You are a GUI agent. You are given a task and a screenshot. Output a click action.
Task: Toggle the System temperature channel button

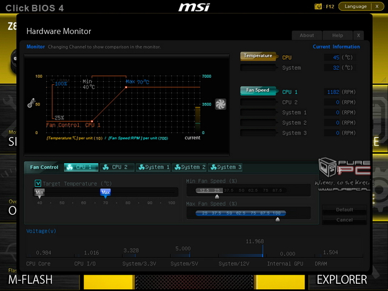pyautogui.click(x=258, y=67)
